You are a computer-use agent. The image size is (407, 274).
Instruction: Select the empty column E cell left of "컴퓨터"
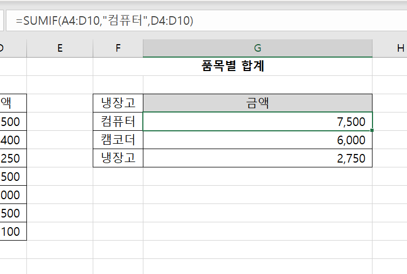59,122
